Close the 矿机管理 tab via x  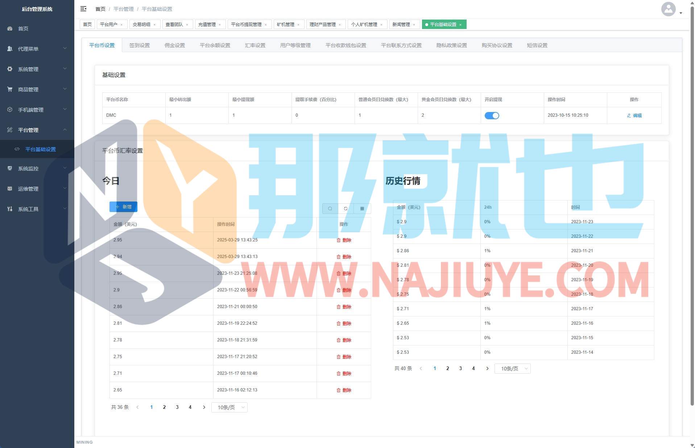(298, 25)
